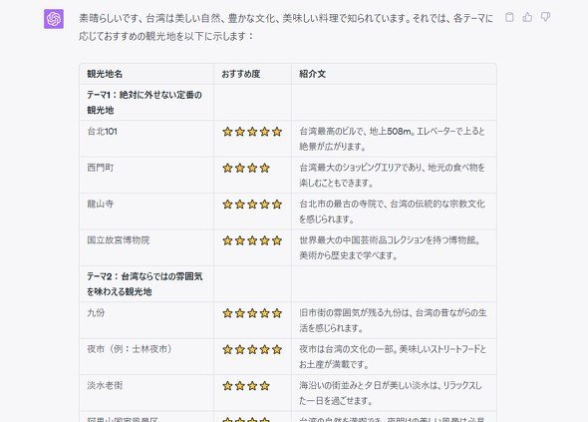588x422 pixels.
Task: Click the four-star rating for 淡水老街
Action: (x=246, y=385)
